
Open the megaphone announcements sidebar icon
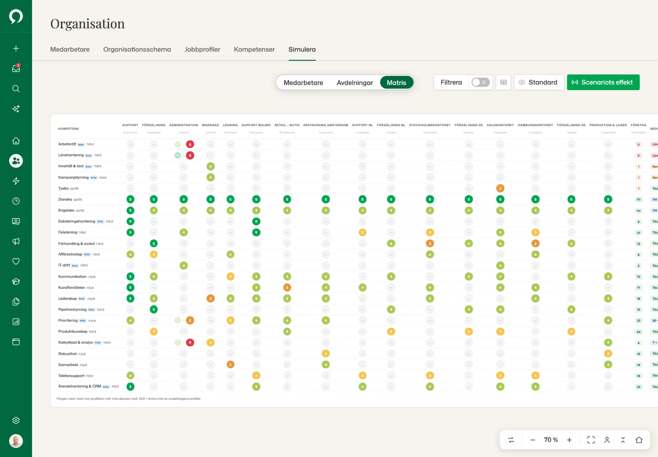(16, 241)
